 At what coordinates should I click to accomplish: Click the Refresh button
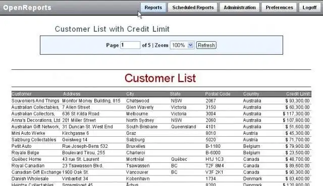(206, 45)
